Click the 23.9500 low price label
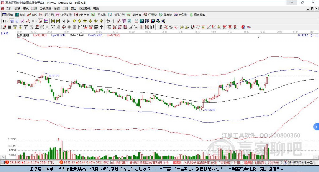This screenshot has width=319, height=172. pos(210,110)
